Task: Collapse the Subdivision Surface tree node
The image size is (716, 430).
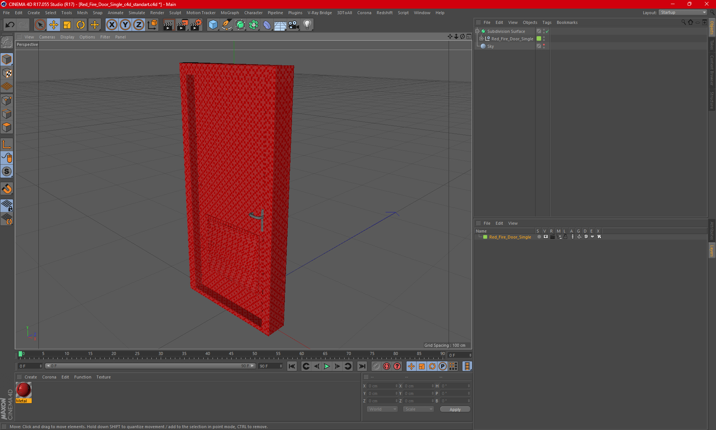Action: pos(477,31)
